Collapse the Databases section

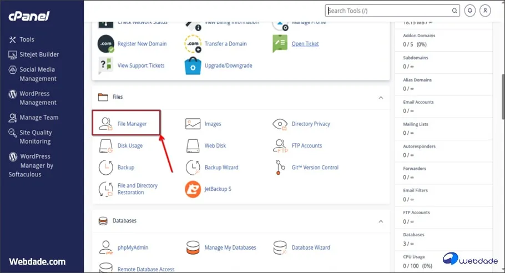point(381,221)
